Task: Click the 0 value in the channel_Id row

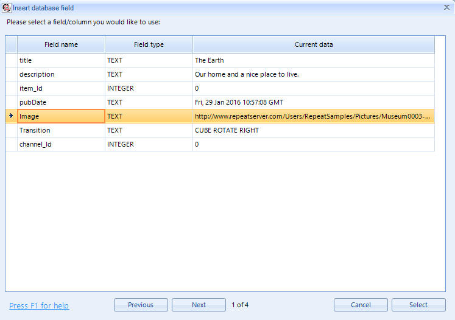Action: click(314, 144)
